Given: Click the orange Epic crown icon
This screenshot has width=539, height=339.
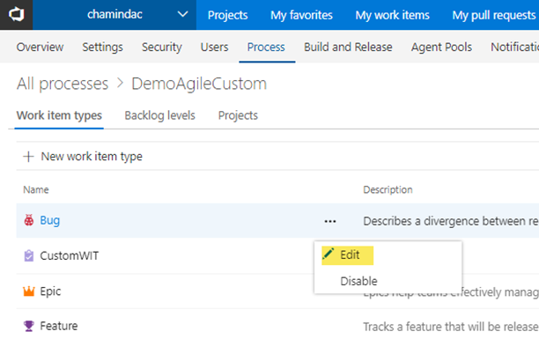Looking at the screenshot, I should click(29, 291).
